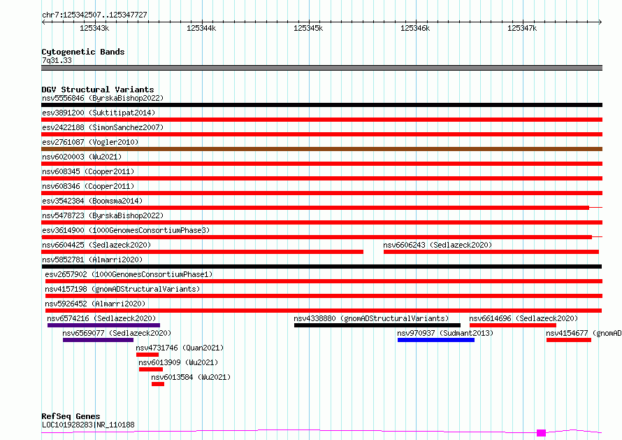Open the LOC101928283|NR_110188 gene label

[88, 425]
